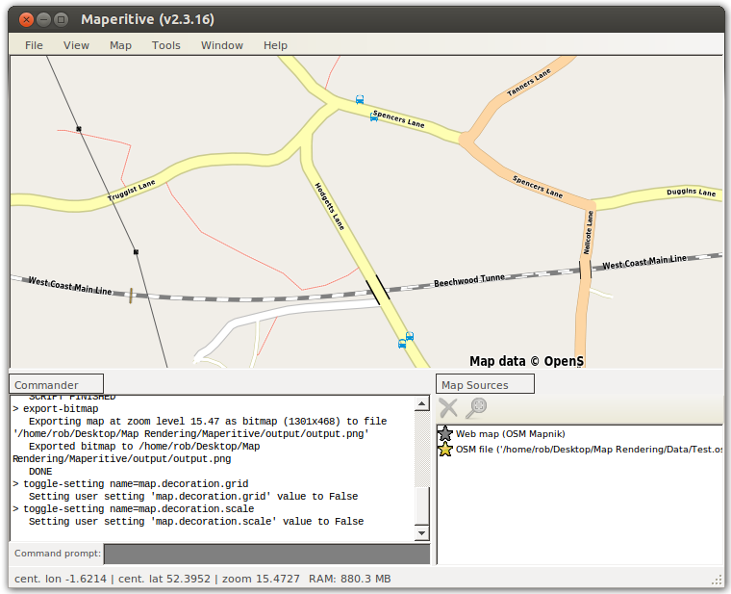Click the Map data © attribution text
The image size is (731, 594).
tap(526, 361)
